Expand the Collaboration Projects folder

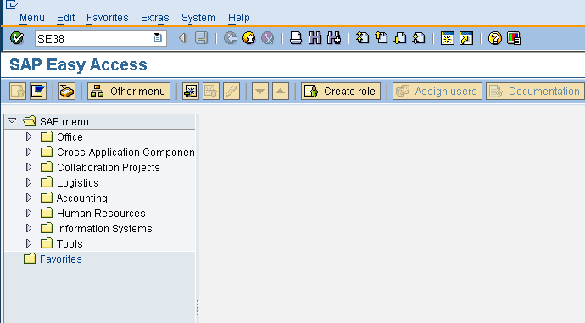29,167
